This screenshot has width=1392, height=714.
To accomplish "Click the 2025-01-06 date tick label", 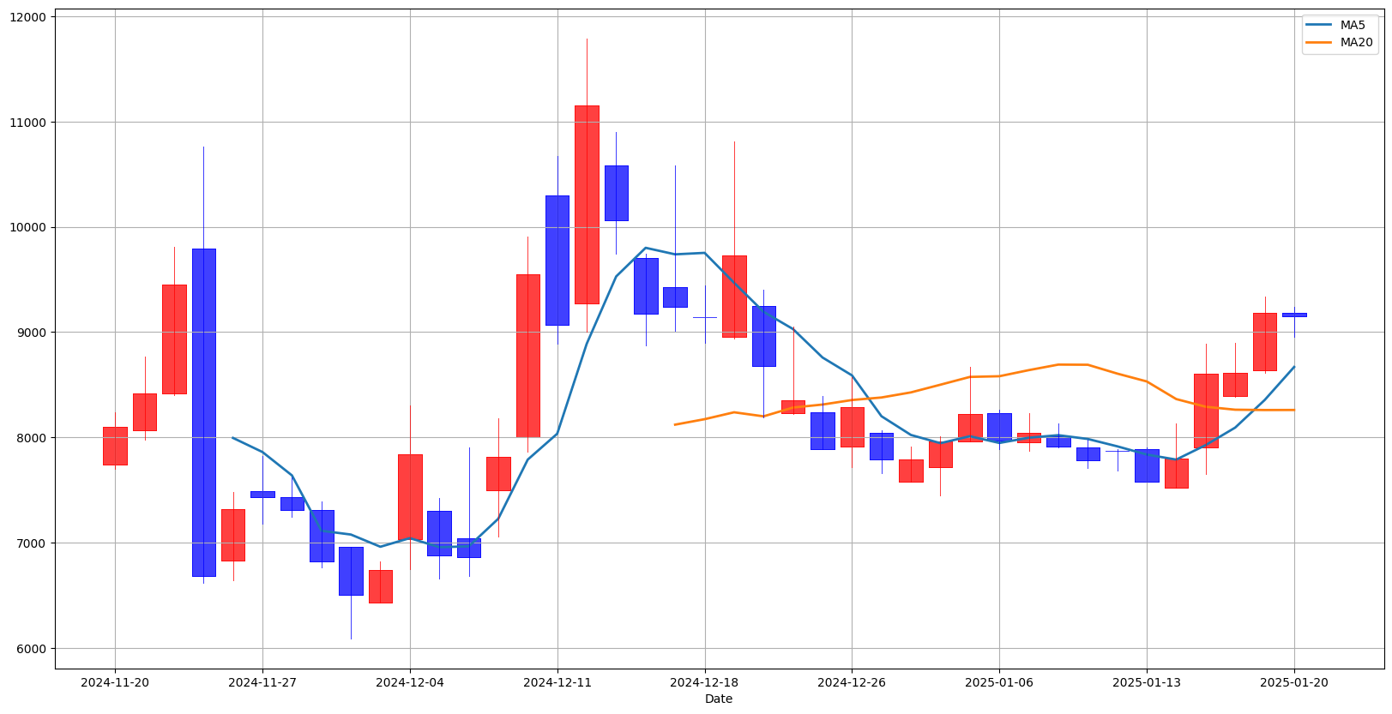I will point(999,682).
